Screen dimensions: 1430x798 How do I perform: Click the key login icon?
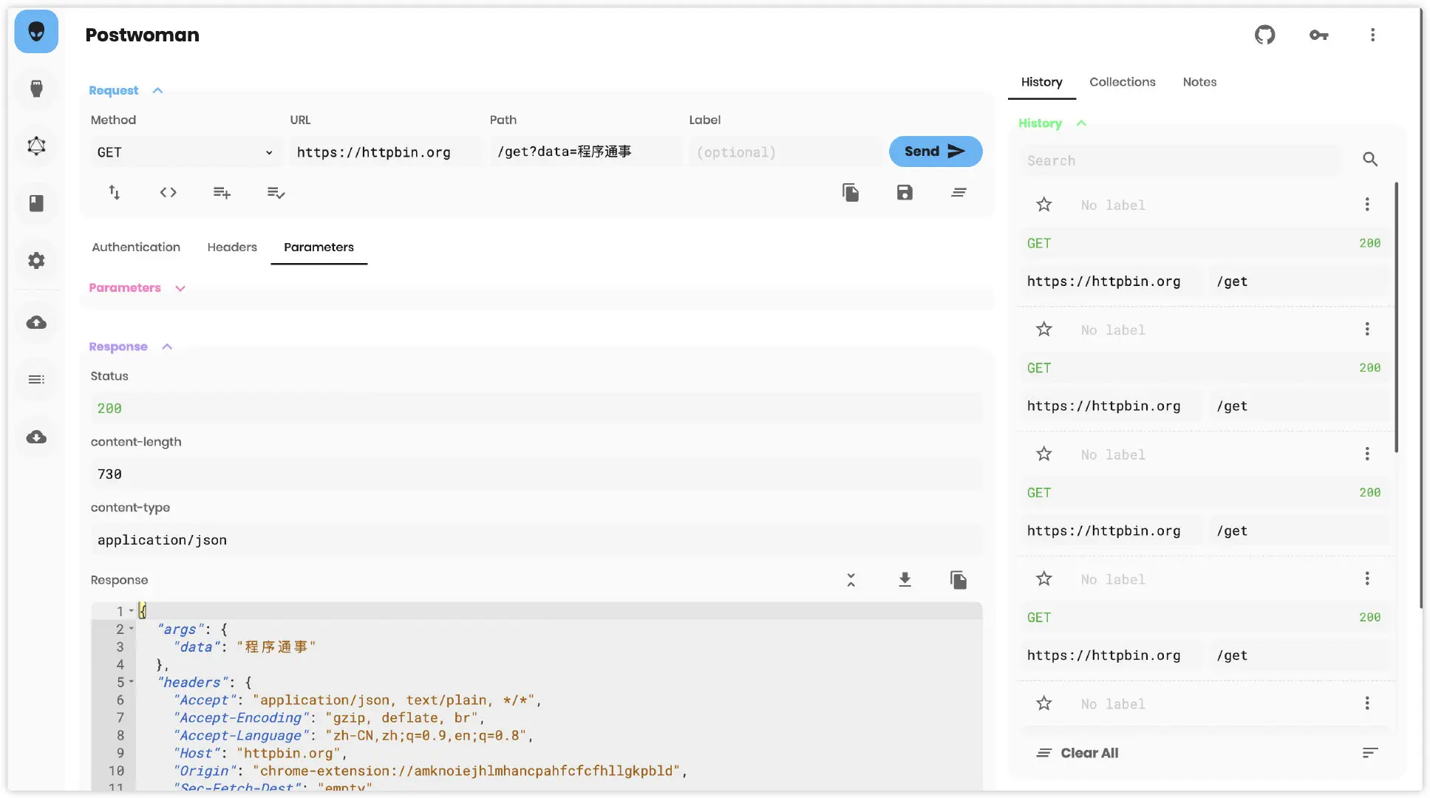tap(1318, 35)
